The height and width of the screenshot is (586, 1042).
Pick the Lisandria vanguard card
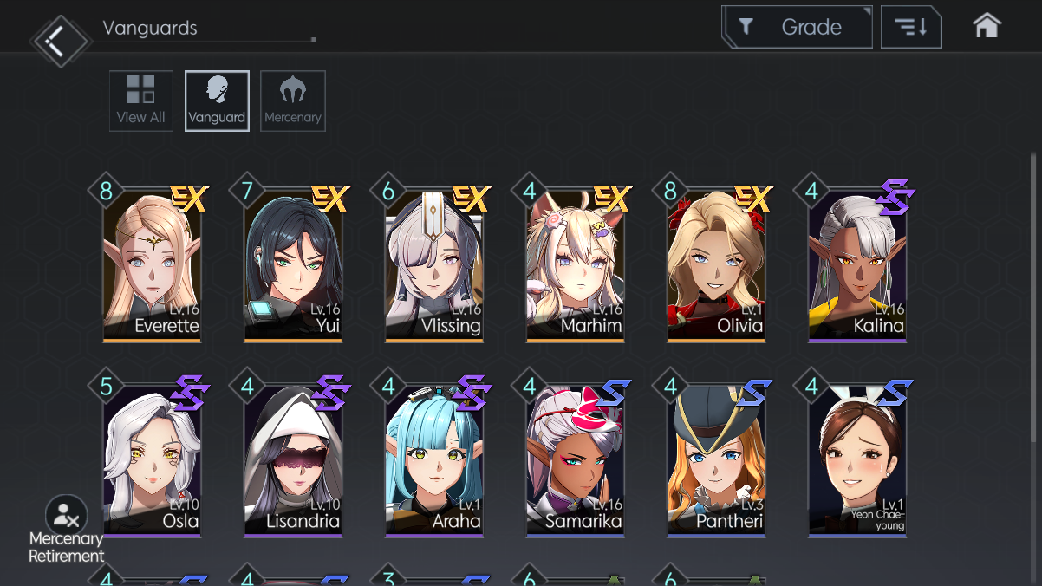pos(293,460)
